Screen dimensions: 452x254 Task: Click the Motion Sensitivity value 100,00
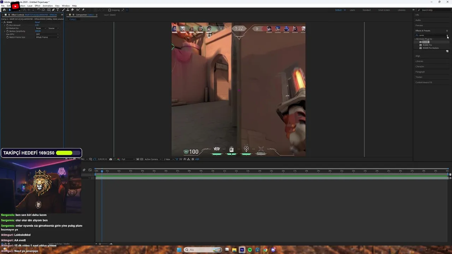[38, 31]
